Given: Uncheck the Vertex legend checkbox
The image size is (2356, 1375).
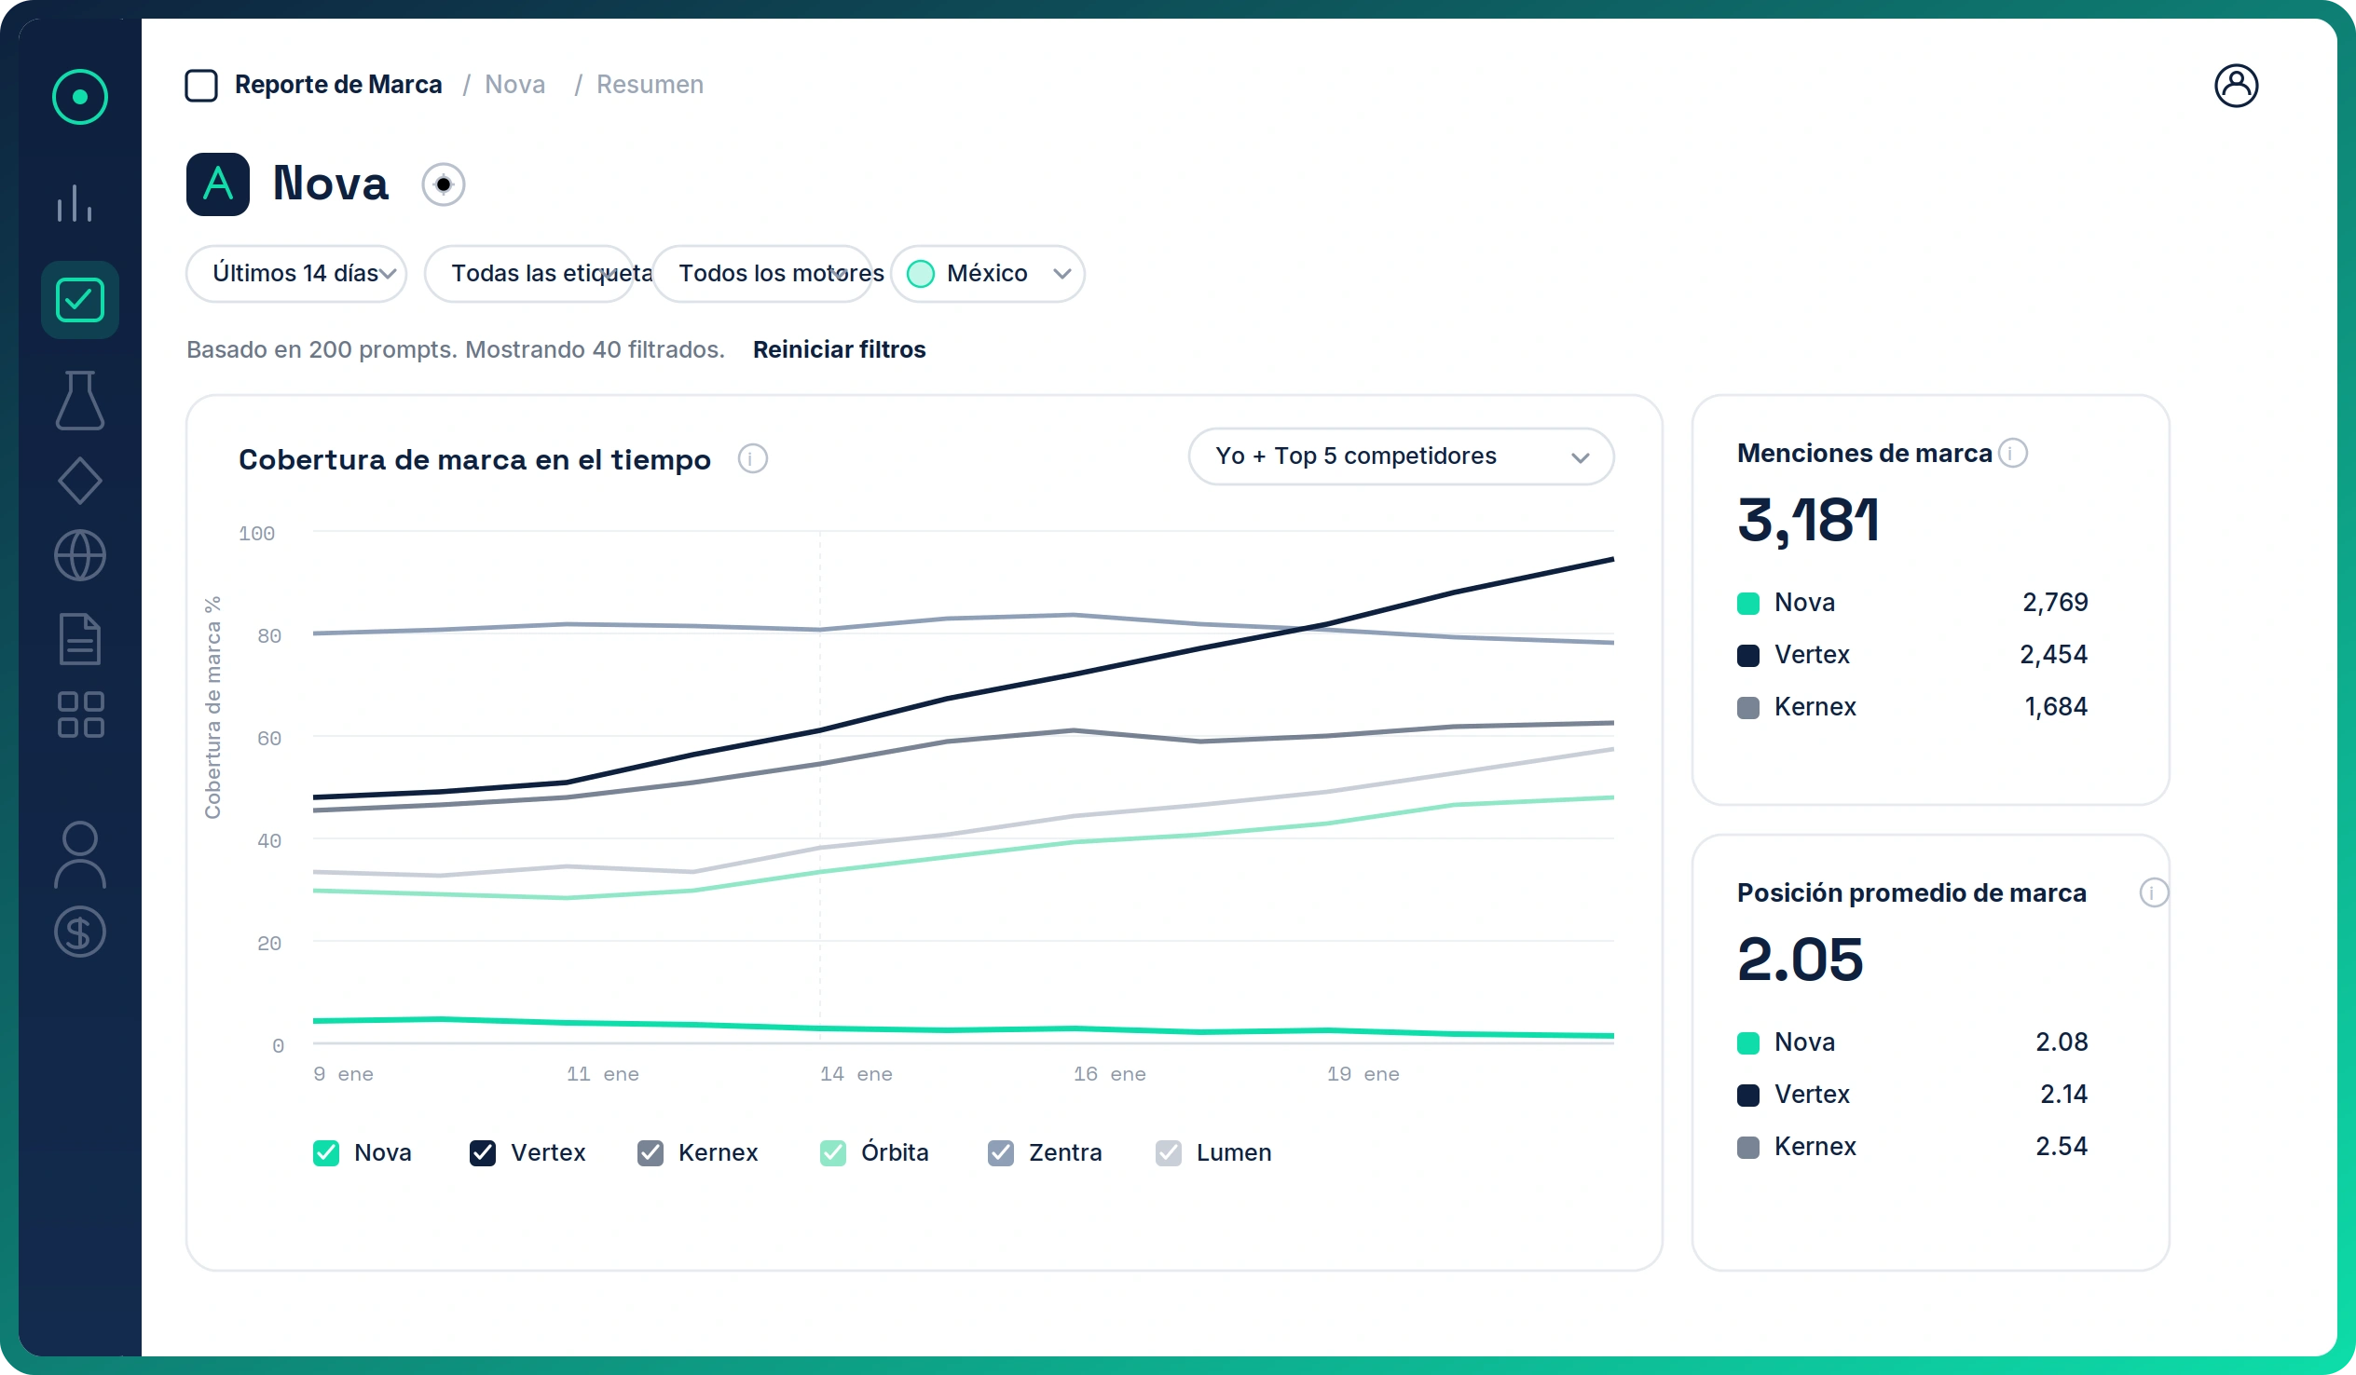Looking at the screenshot, I should point(483,1152).
